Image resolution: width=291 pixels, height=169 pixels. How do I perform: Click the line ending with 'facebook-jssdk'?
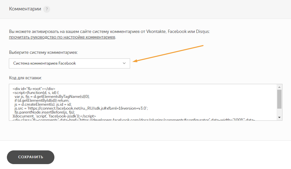click(x=54, y=116)
